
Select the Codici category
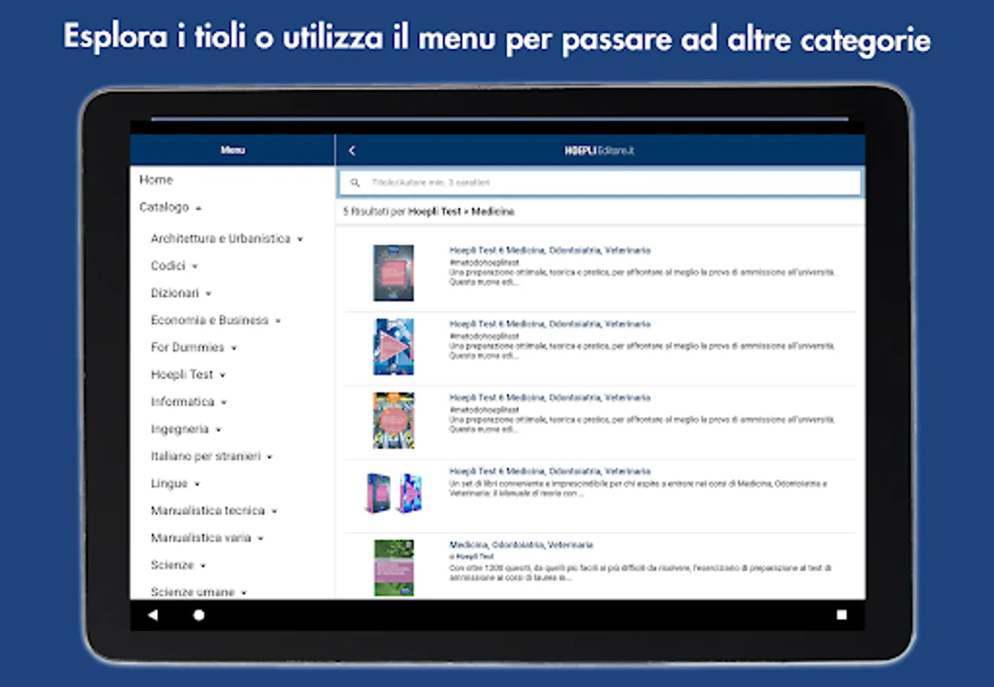click(x=168, y=266)
